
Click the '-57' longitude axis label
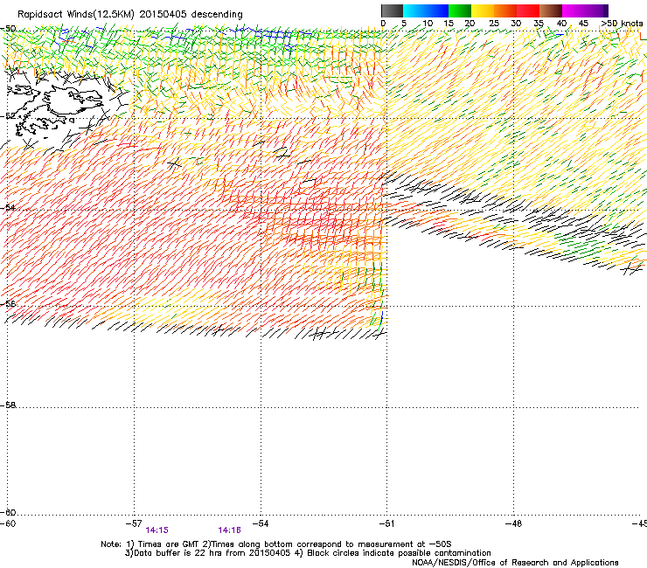[134, 523]
